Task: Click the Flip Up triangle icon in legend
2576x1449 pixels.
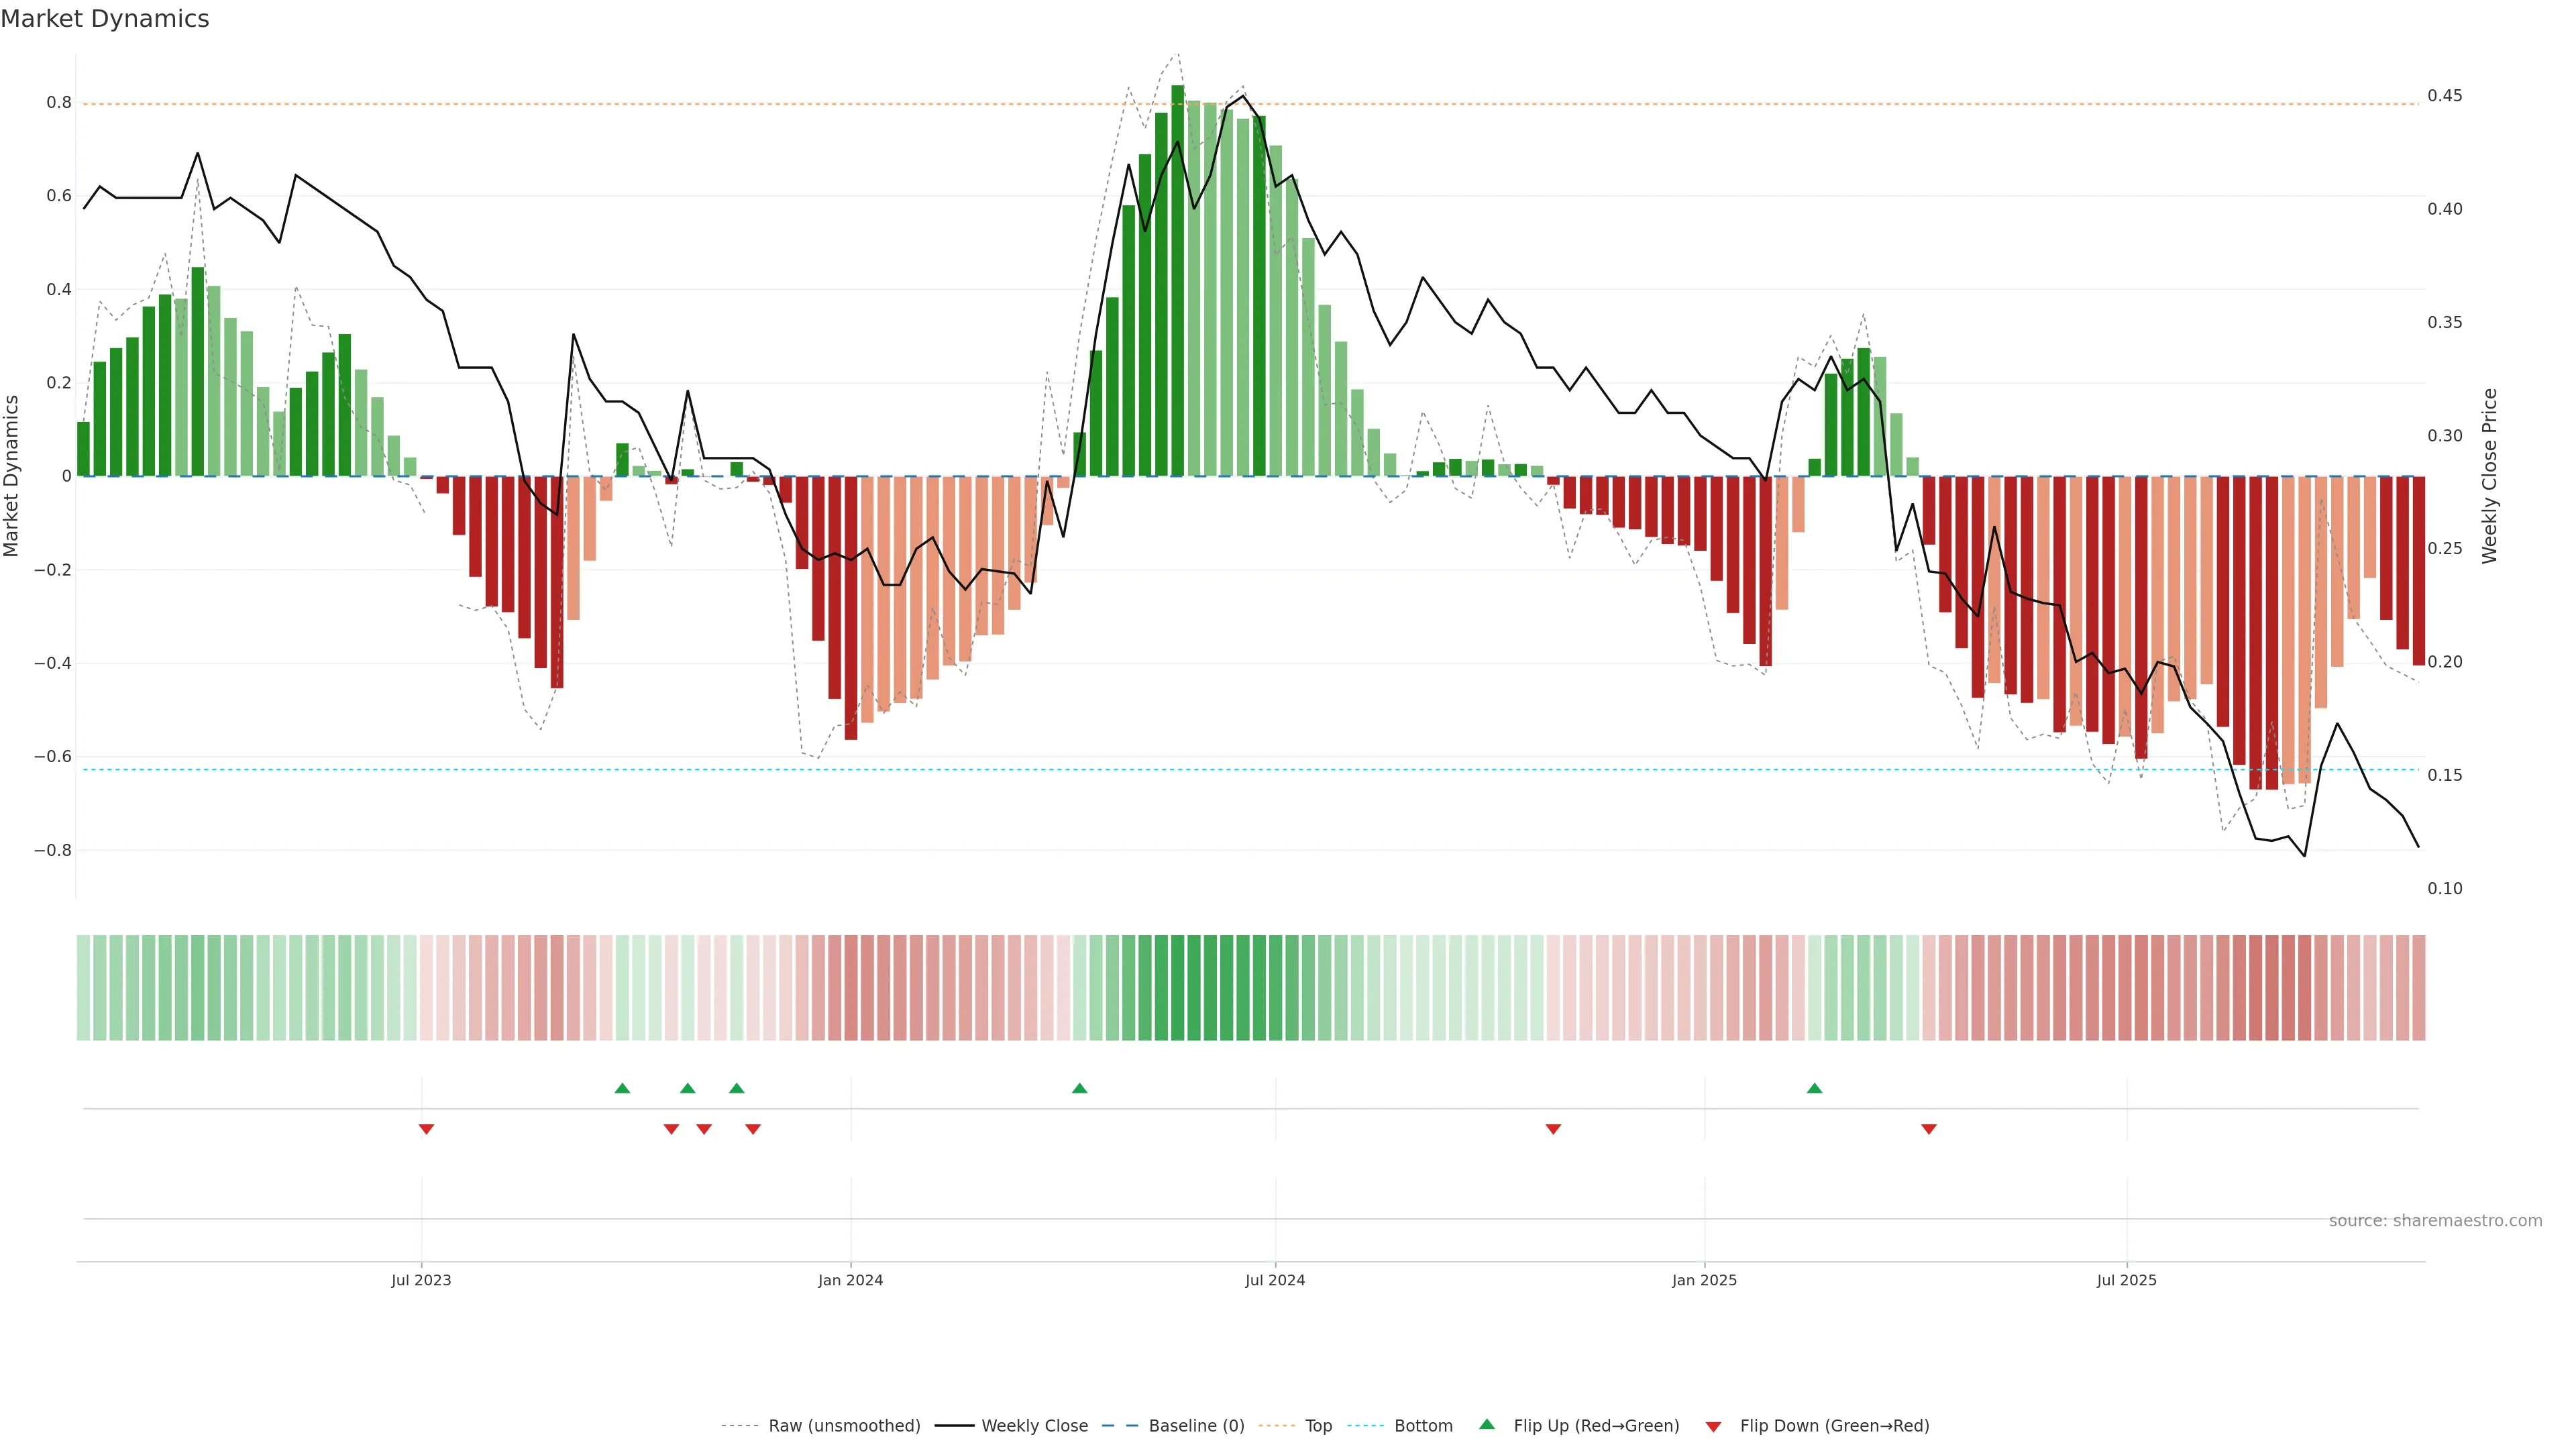Action: 1487,1424
